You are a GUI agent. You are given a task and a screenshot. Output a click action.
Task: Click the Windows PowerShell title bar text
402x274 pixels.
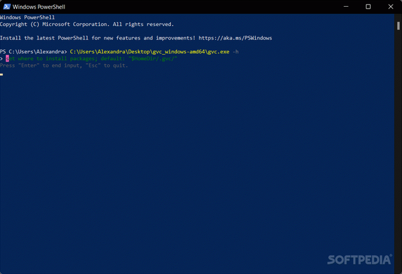pos(39,7)
